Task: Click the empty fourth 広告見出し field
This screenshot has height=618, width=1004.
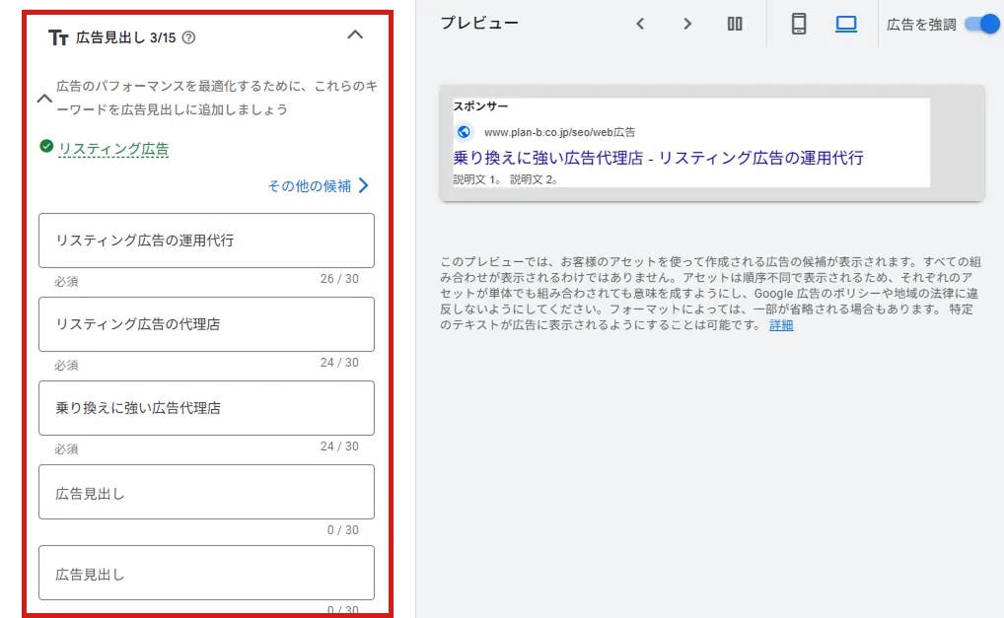Action: click(x=205, y=490)
